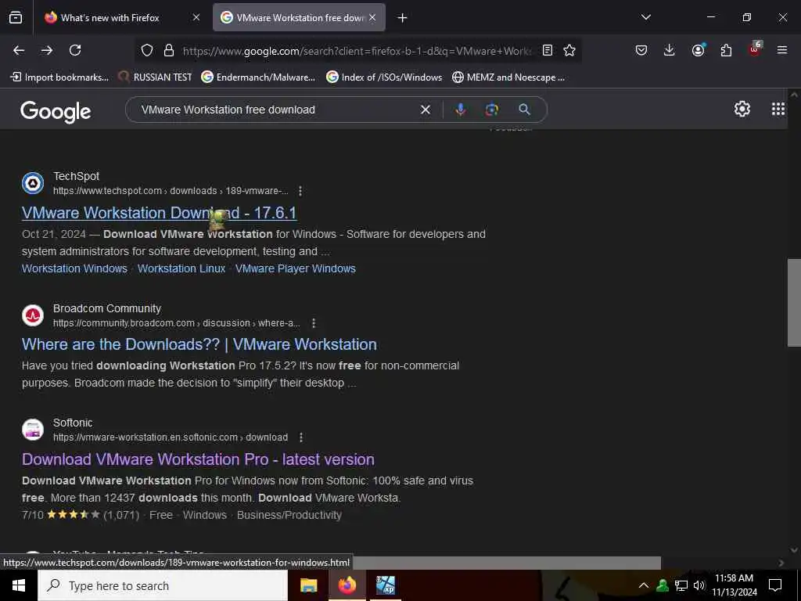Open uBlock Origin extension icon
801x601 pixels.
click(755, 49)
